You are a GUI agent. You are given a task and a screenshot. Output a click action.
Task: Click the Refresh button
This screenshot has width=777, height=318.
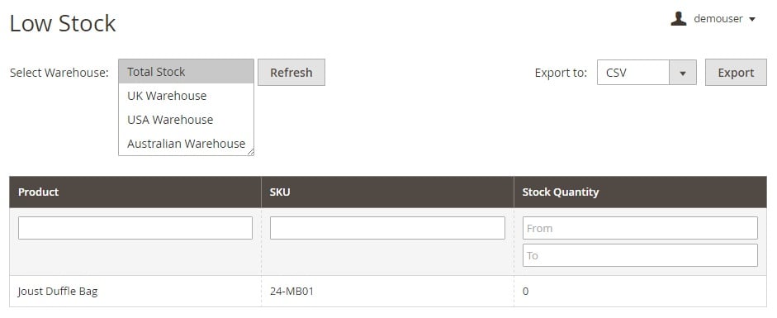291,73
